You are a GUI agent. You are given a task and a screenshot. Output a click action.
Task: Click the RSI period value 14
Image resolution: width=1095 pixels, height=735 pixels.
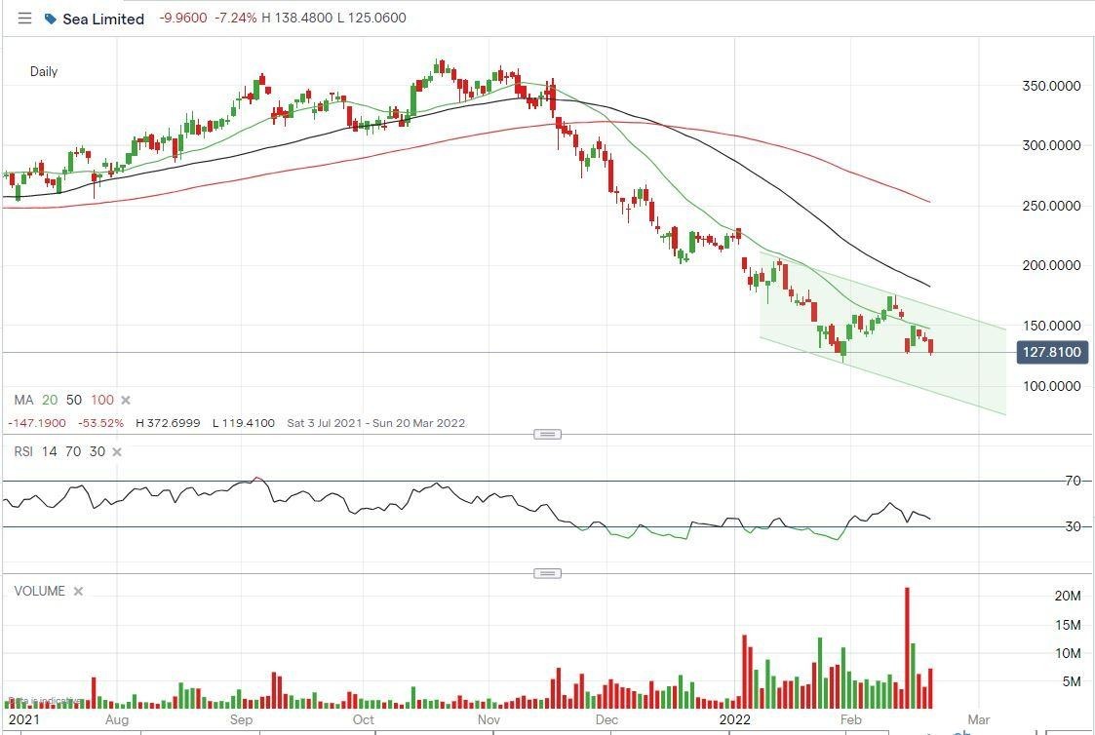click(x=49, y=451)
